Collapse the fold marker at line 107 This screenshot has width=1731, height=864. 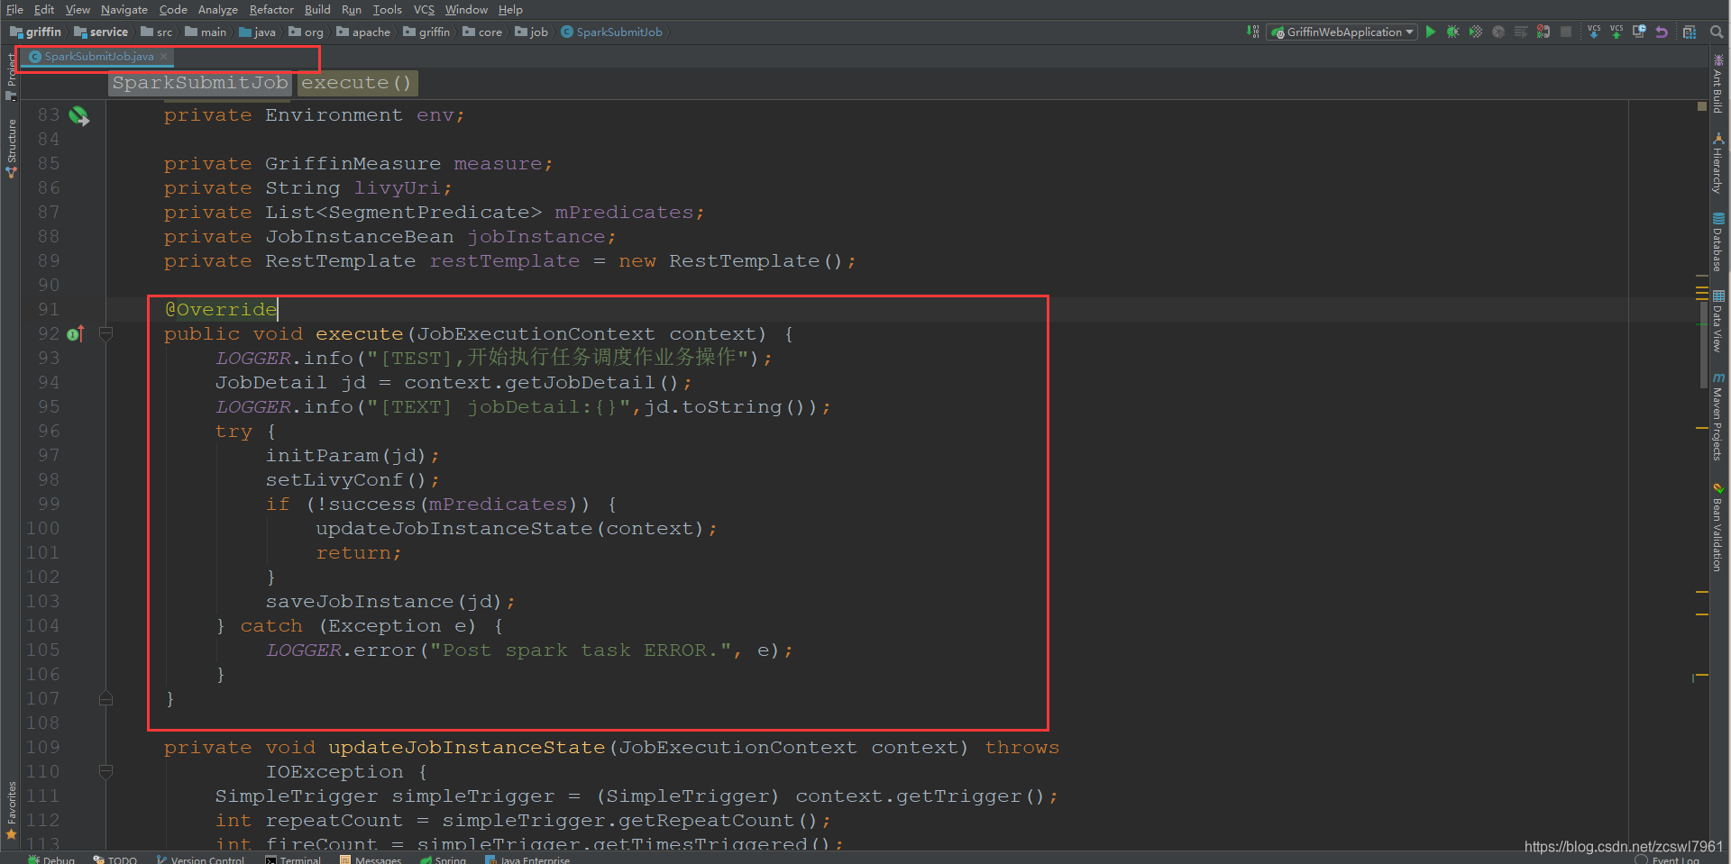click(x=105, y=698)
